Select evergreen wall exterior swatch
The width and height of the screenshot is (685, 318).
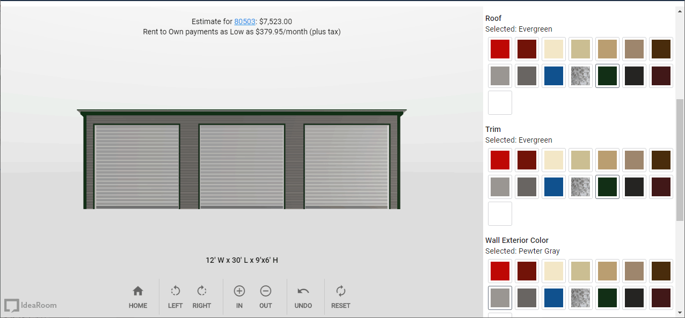607,298
